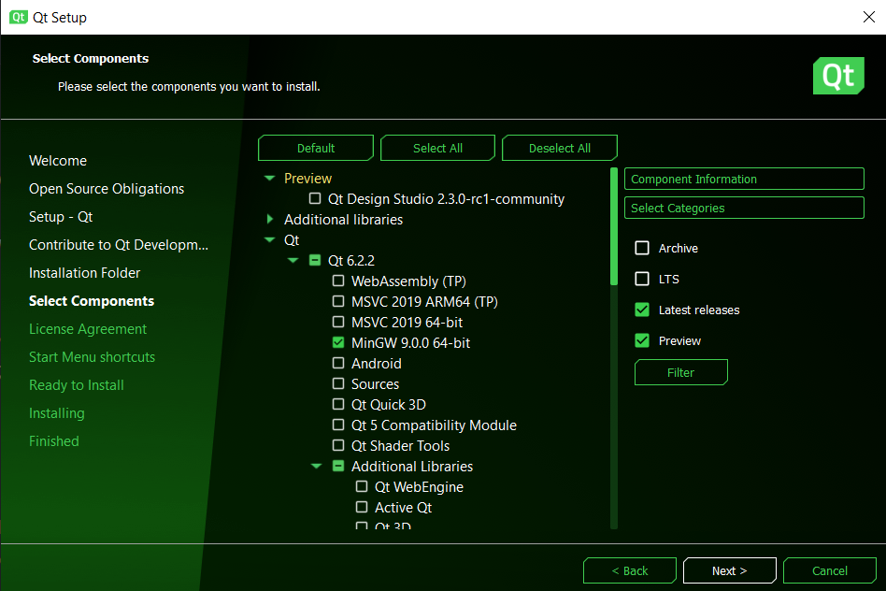
Task: Go to the previous page with Back
Action: point(630,570)
